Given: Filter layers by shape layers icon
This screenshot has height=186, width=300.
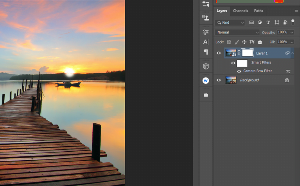Looking at the screenshot, I should coord(277,23).
